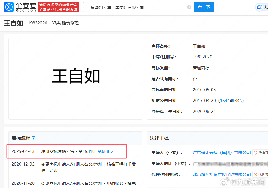The image size is (268, 188).
Task: Click the 是否共有商标 value 否
Action: (x=195, y=79)
